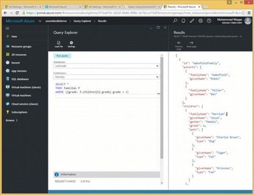
Task: Expand the Collections dropdown
Action: click(157, 77)
